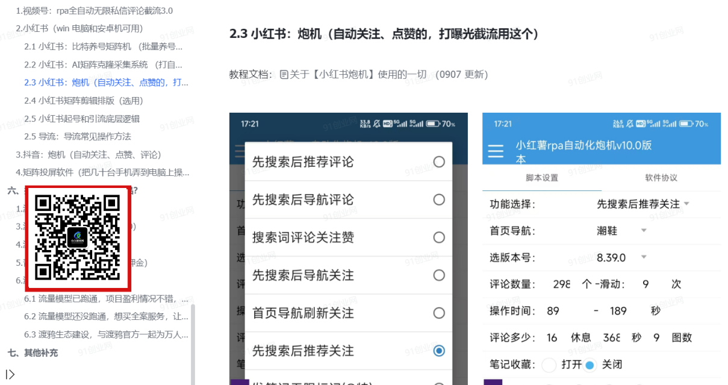This screenshot has height=385, width=728.
Task: Jump to 七、其他补充 section
Action: coord(33,352)
